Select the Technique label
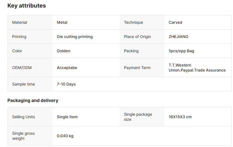Viewport: 233px width, 147px height. click(134, 22)
